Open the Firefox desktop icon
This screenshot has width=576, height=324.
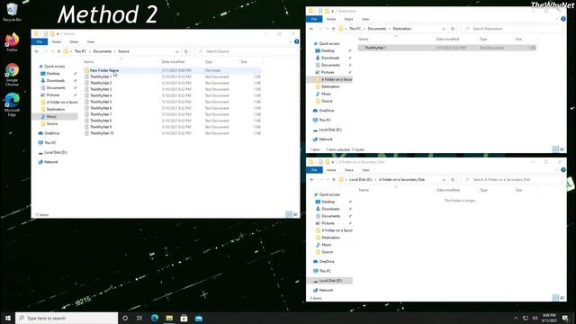click(x=12, y=41)
